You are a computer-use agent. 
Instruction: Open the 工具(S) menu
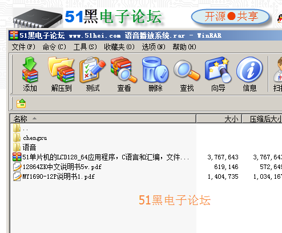[x=85, y=47]
